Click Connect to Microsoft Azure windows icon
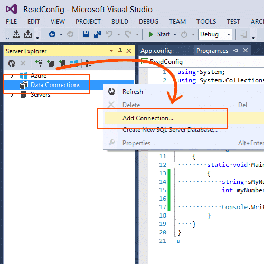 coord(74,63)
